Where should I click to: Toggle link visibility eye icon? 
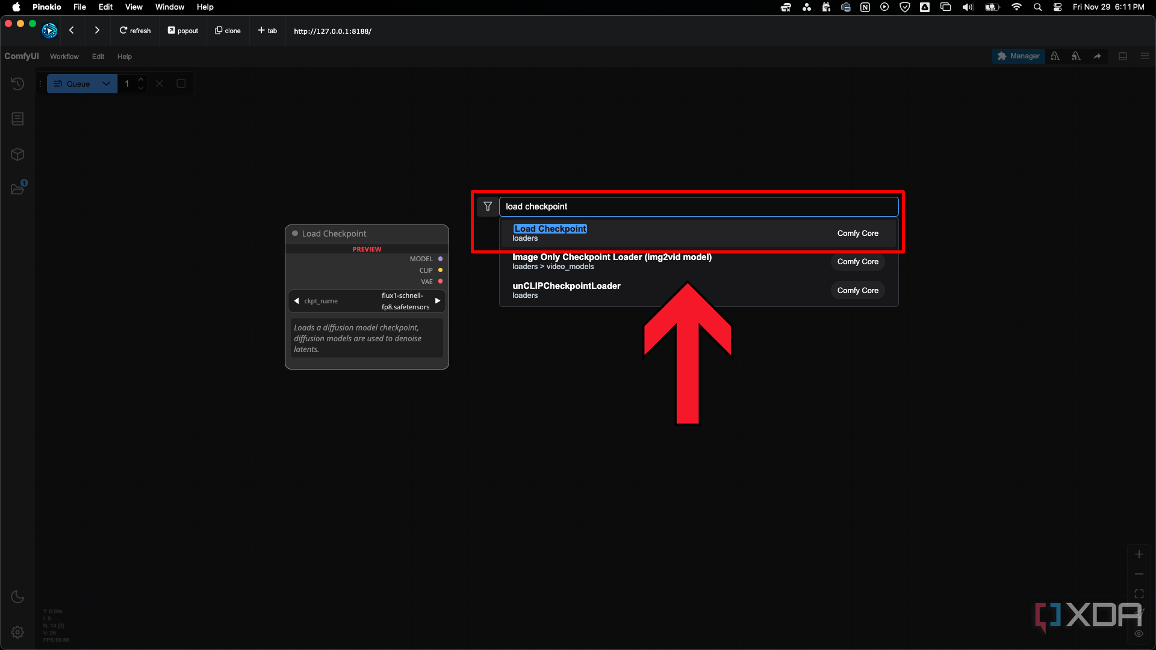1139,633
